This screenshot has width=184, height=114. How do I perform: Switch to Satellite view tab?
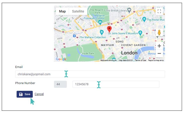(78, 11)
